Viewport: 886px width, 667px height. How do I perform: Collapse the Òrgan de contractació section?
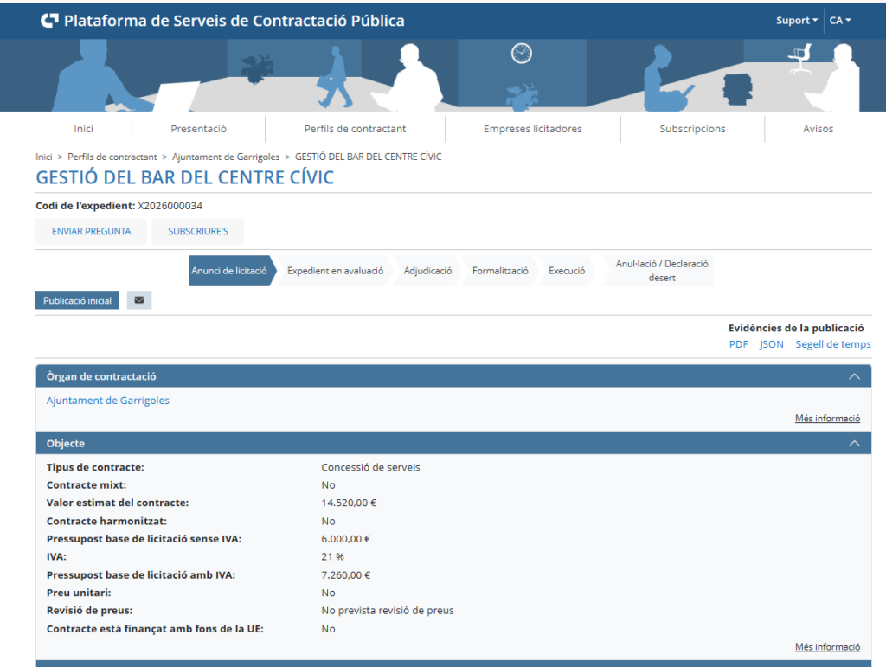[854, 376]
